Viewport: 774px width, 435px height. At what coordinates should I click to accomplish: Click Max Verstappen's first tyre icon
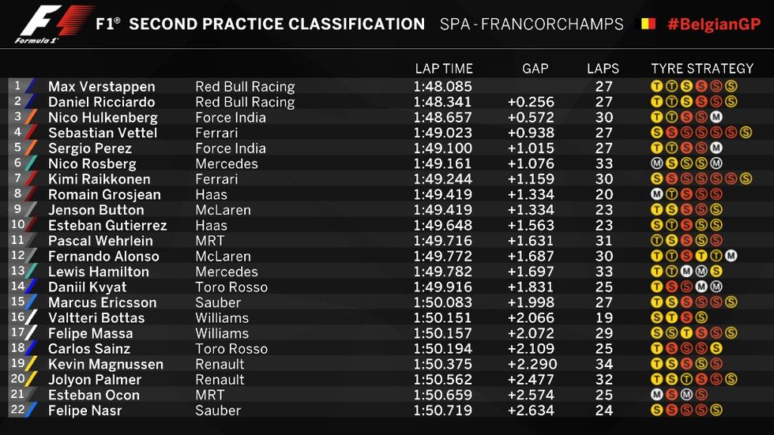pos(656,86)
